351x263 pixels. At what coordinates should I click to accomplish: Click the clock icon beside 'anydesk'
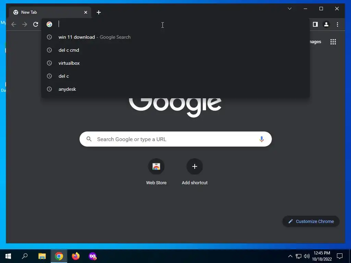coord(49,89)
